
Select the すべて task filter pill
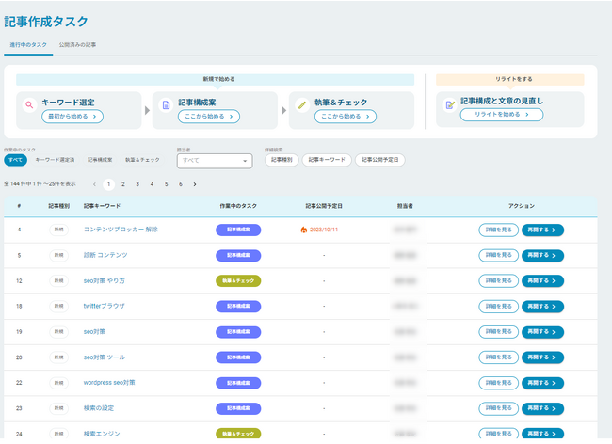[16, 160]
